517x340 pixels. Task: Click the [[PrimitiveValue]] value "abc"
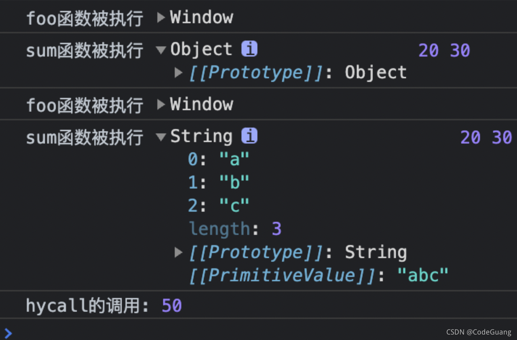pos(423,275)
